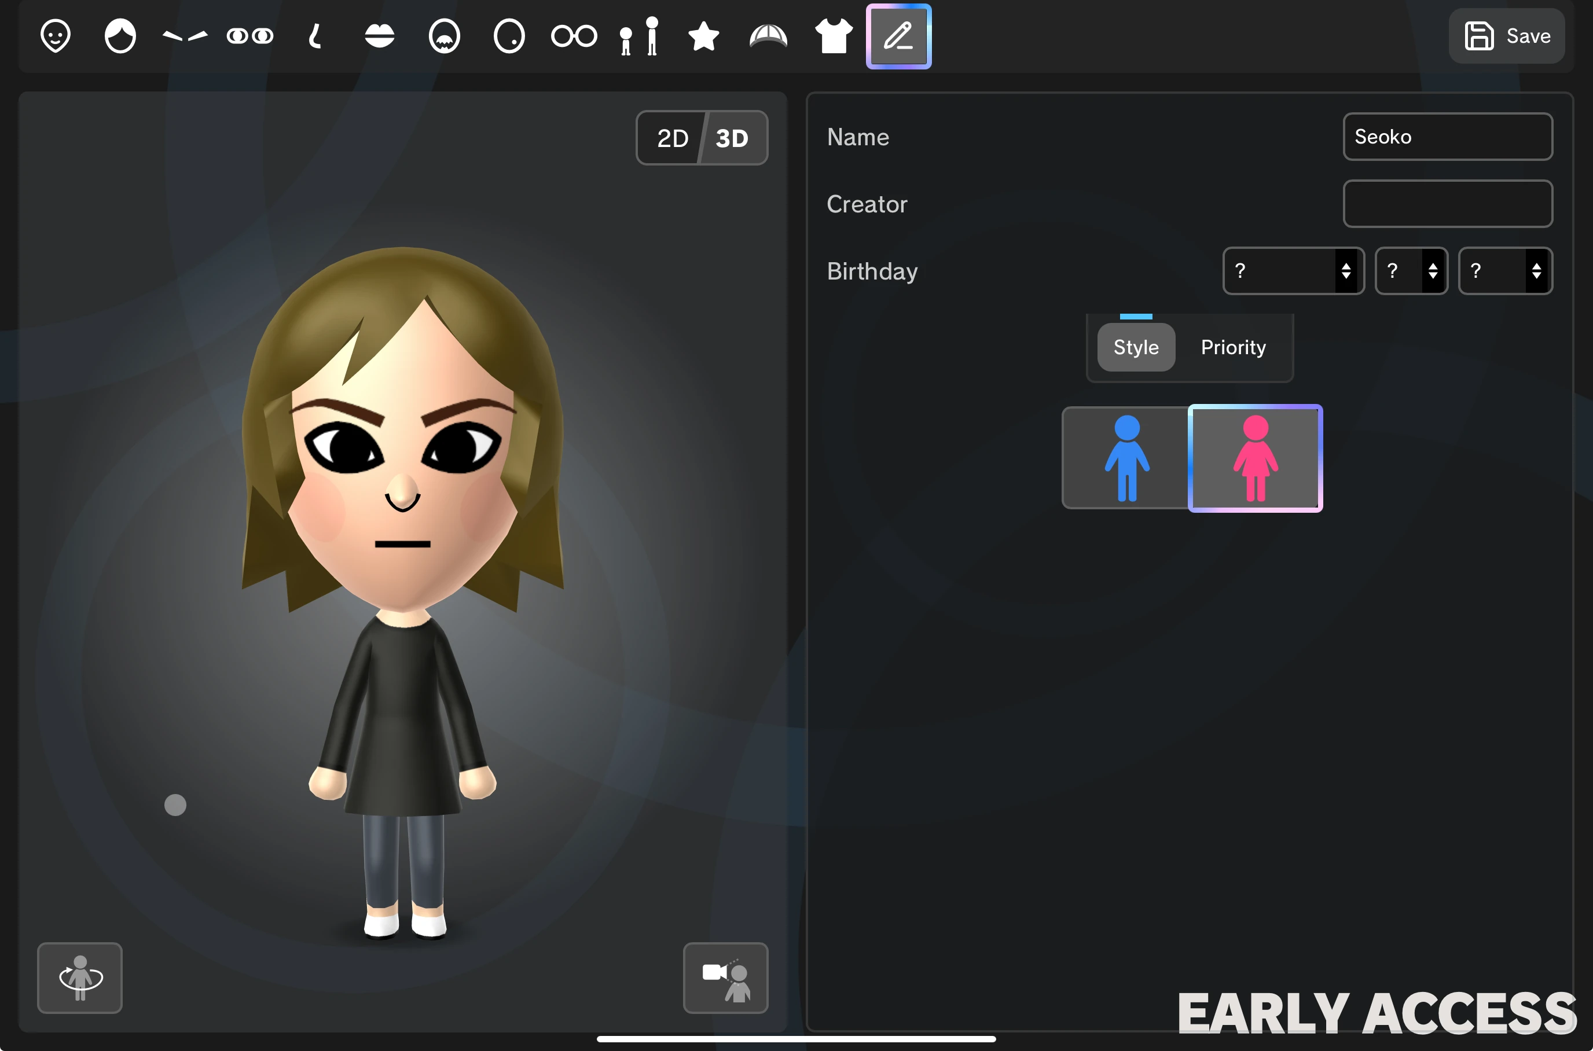Select the nose category icon
This screenshot has height=1051, width=1593.
tap(314, 36)
